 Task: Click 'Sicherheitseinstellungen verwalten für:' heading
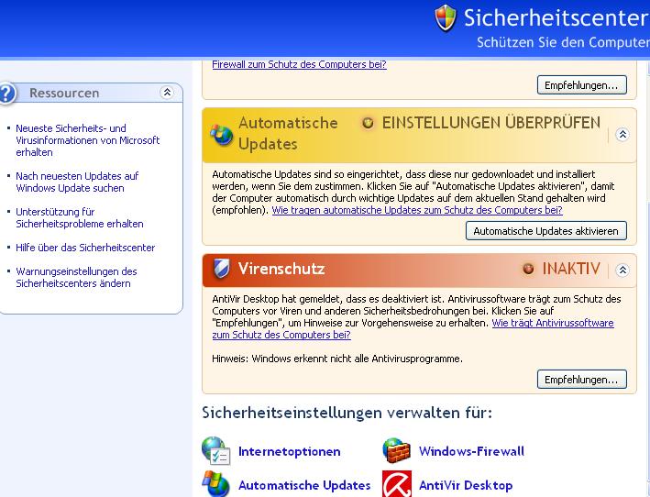pyautogui.click(x=347, y=413)
